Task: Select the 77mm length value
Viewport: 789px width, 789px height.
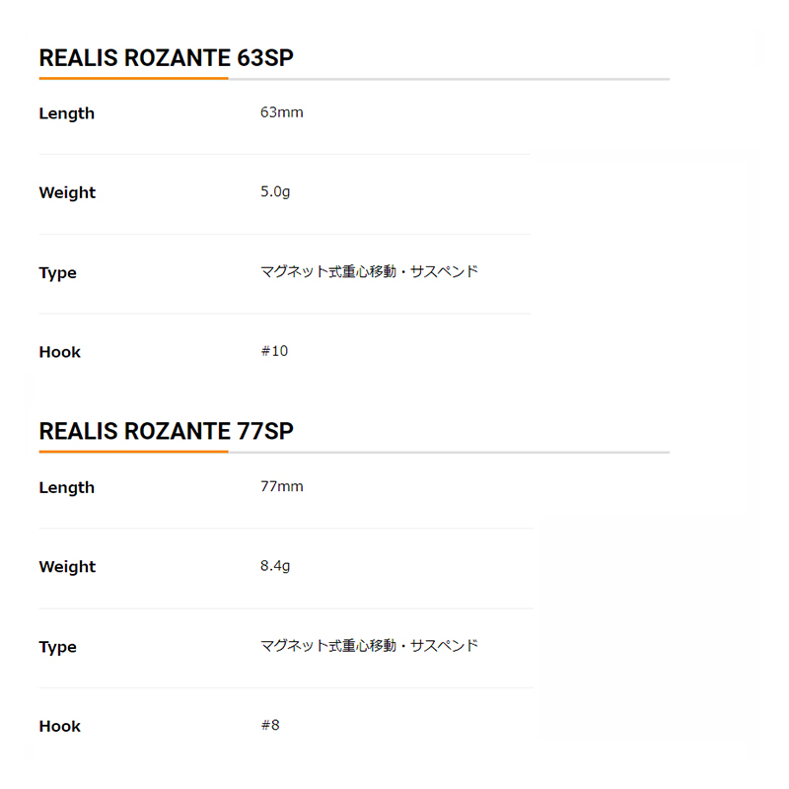Action: [281, 486]
